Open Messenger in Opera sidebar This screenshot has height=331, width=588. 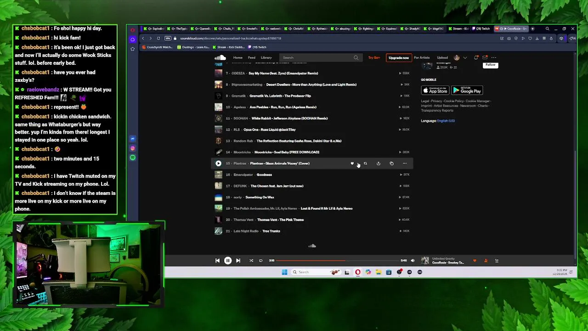pyautogui.click(x=132, y=138)
